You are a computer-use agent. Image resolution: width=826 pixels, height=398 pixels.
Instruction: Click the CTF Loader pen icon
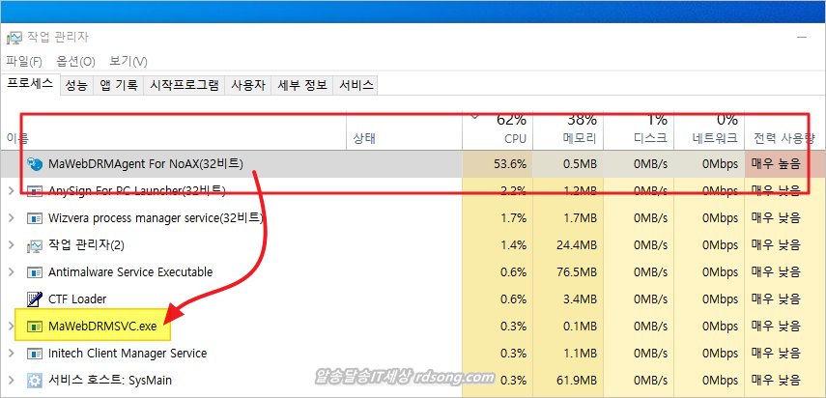[x=35, y=298]
